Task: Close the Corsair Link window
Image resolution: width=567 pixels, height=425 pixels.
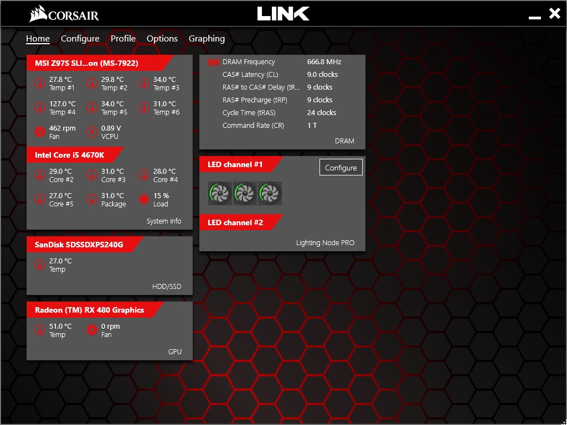Action: coord(554,14)
